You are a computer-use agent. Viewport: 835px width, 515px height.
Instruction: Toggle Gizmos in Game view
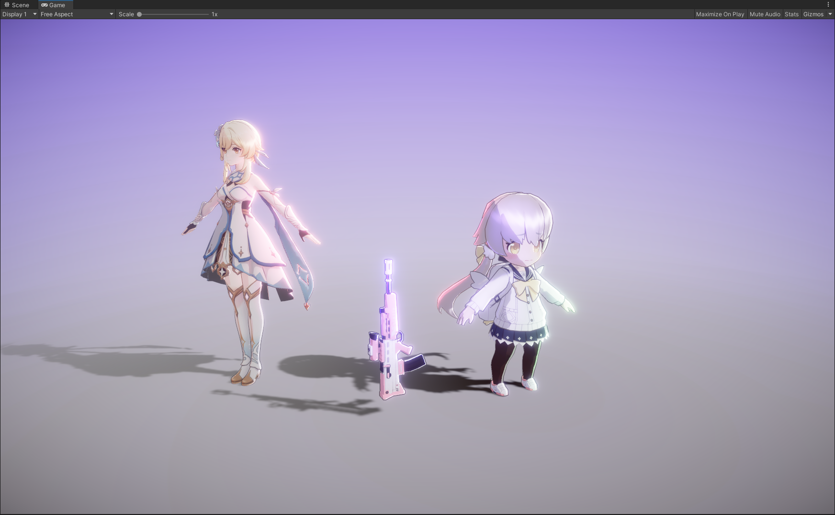pyautogui.click(x=813, y=14)
